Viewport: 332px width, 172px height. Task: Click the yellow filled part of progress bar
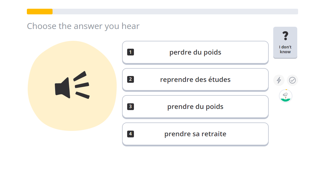[40, 12]
